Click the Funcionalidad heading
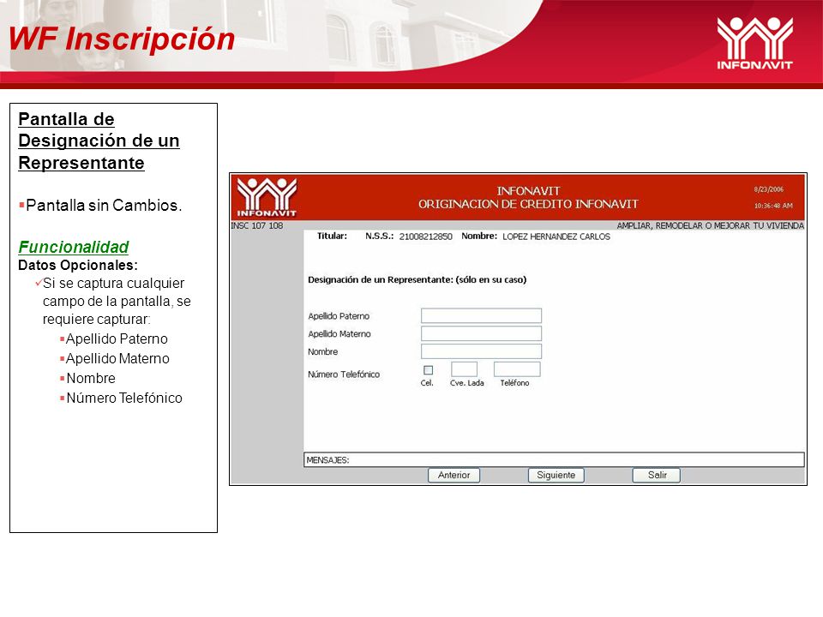 point(74,247)
